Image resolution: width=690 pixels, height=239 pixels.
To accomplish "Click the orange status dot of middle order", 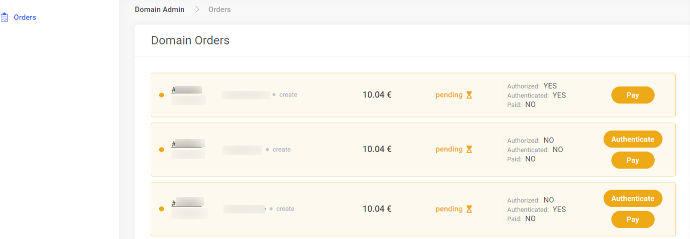I will [162, 149].
